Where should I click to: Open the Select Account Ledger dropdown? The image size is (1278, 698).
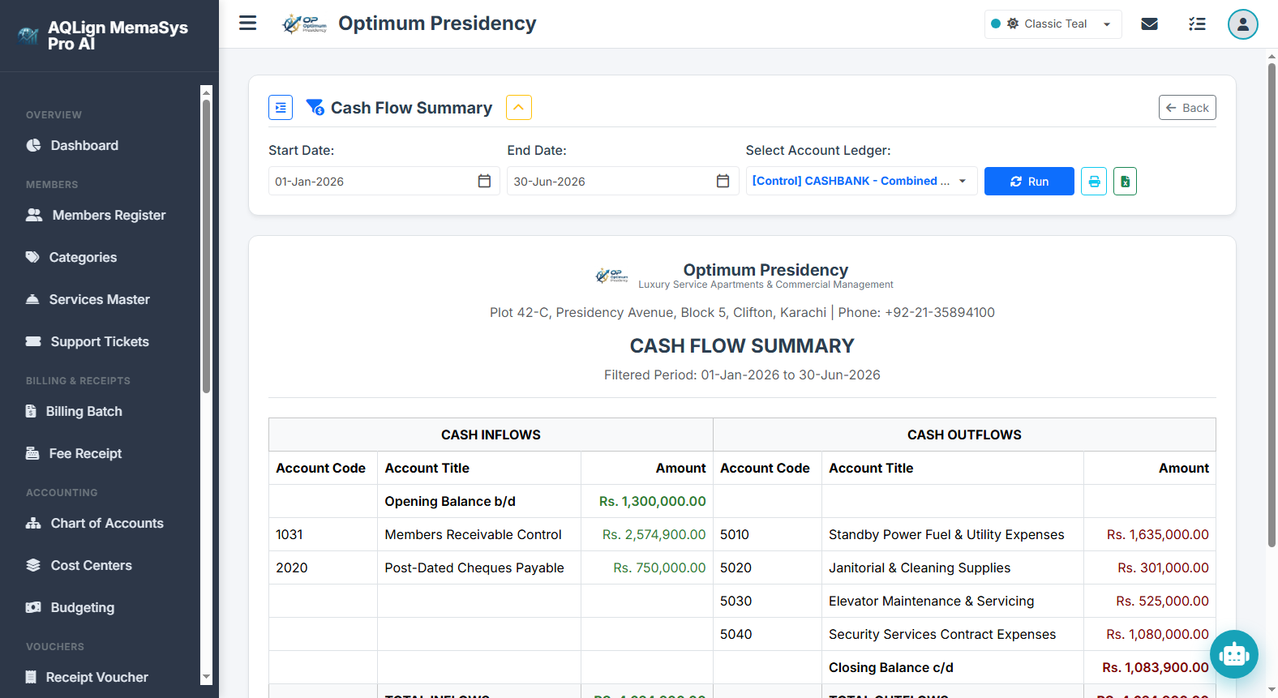tap(861, 181)
